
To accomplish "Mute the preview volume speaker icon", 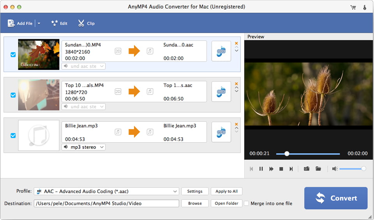I will [335, 169].
